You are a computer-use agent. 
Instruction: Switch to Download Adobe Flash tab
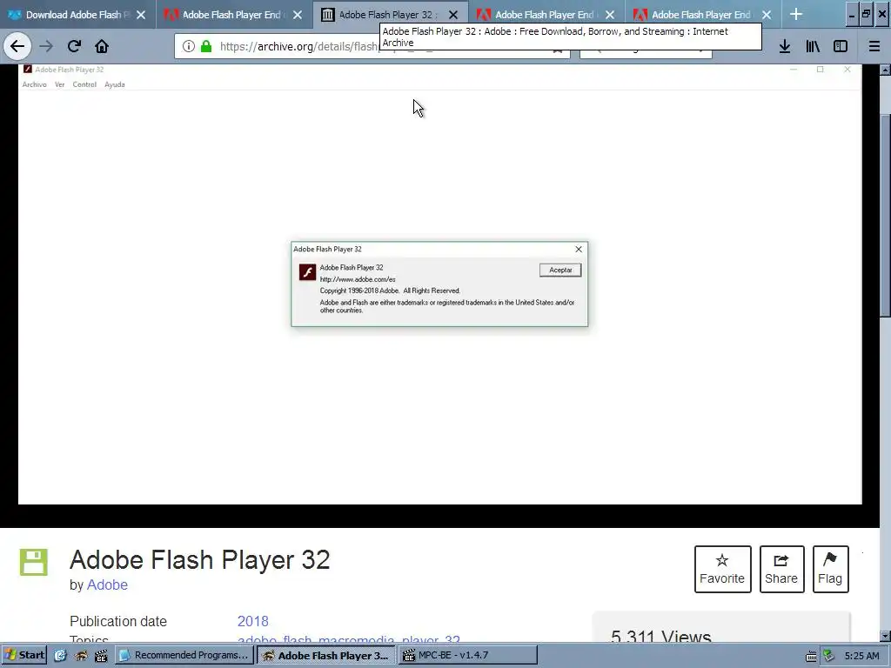tap(77, 15)
